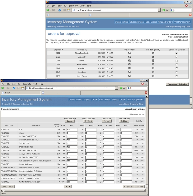Reload page in the Shipment management window
The height and width of the screenshot is (196, 193).
point(14,88)
